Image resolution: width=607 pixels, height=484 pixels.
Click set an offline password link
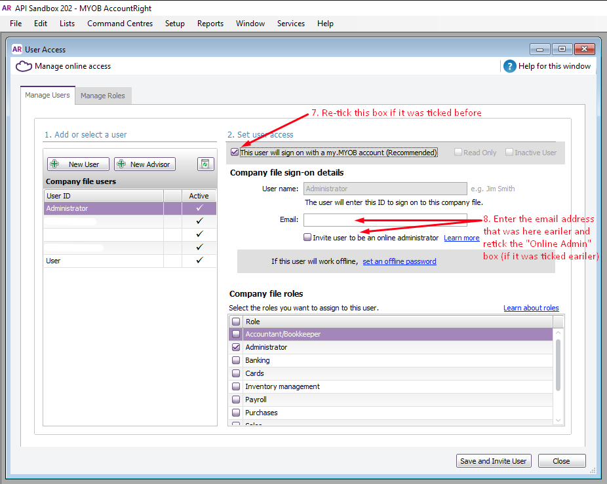399,261
